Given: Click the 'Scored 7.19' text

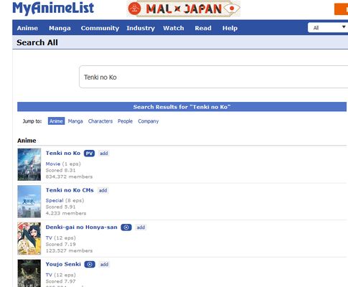Looking at the screenshot, I should [61, 244].
